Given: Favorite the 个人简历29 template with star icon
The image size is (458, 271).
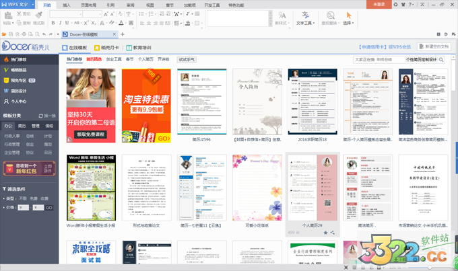Looking at the screenshot, I should click(x=325, y=232).
